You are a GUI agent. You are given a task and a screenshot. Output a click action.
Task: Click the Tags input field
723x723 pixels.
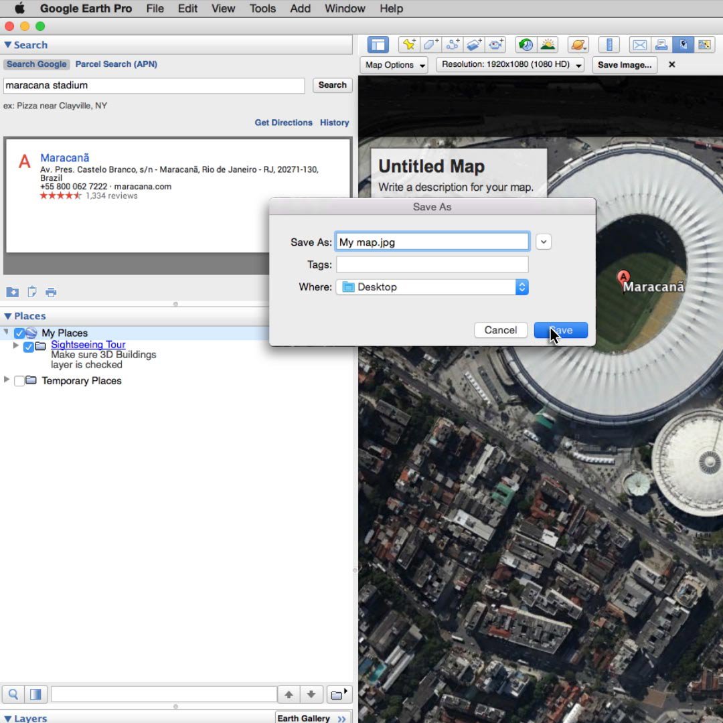[432, 264]
